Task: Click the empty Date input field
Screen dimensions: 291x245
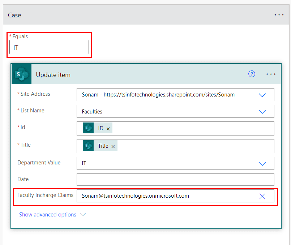Action: pyautogui.click(x=175, y=180)
